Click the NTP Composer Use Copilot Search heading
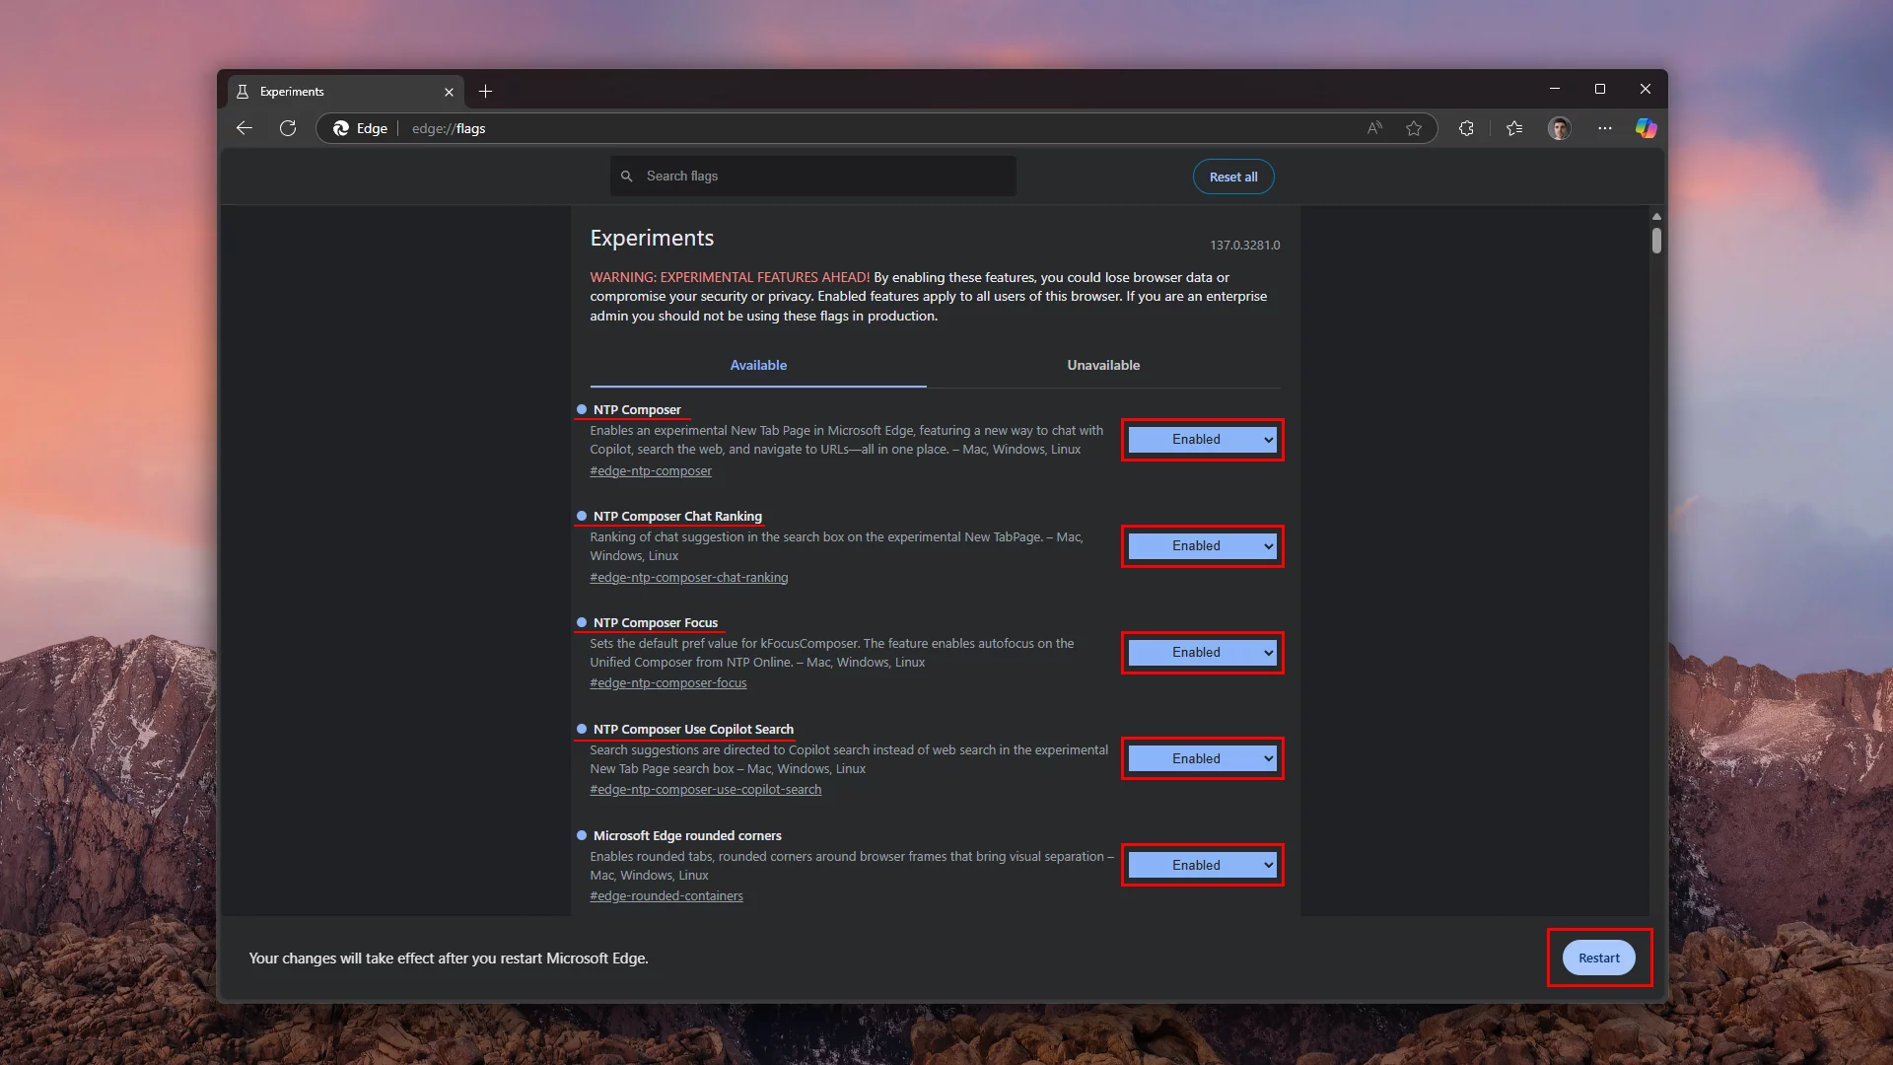 [693, 730]
